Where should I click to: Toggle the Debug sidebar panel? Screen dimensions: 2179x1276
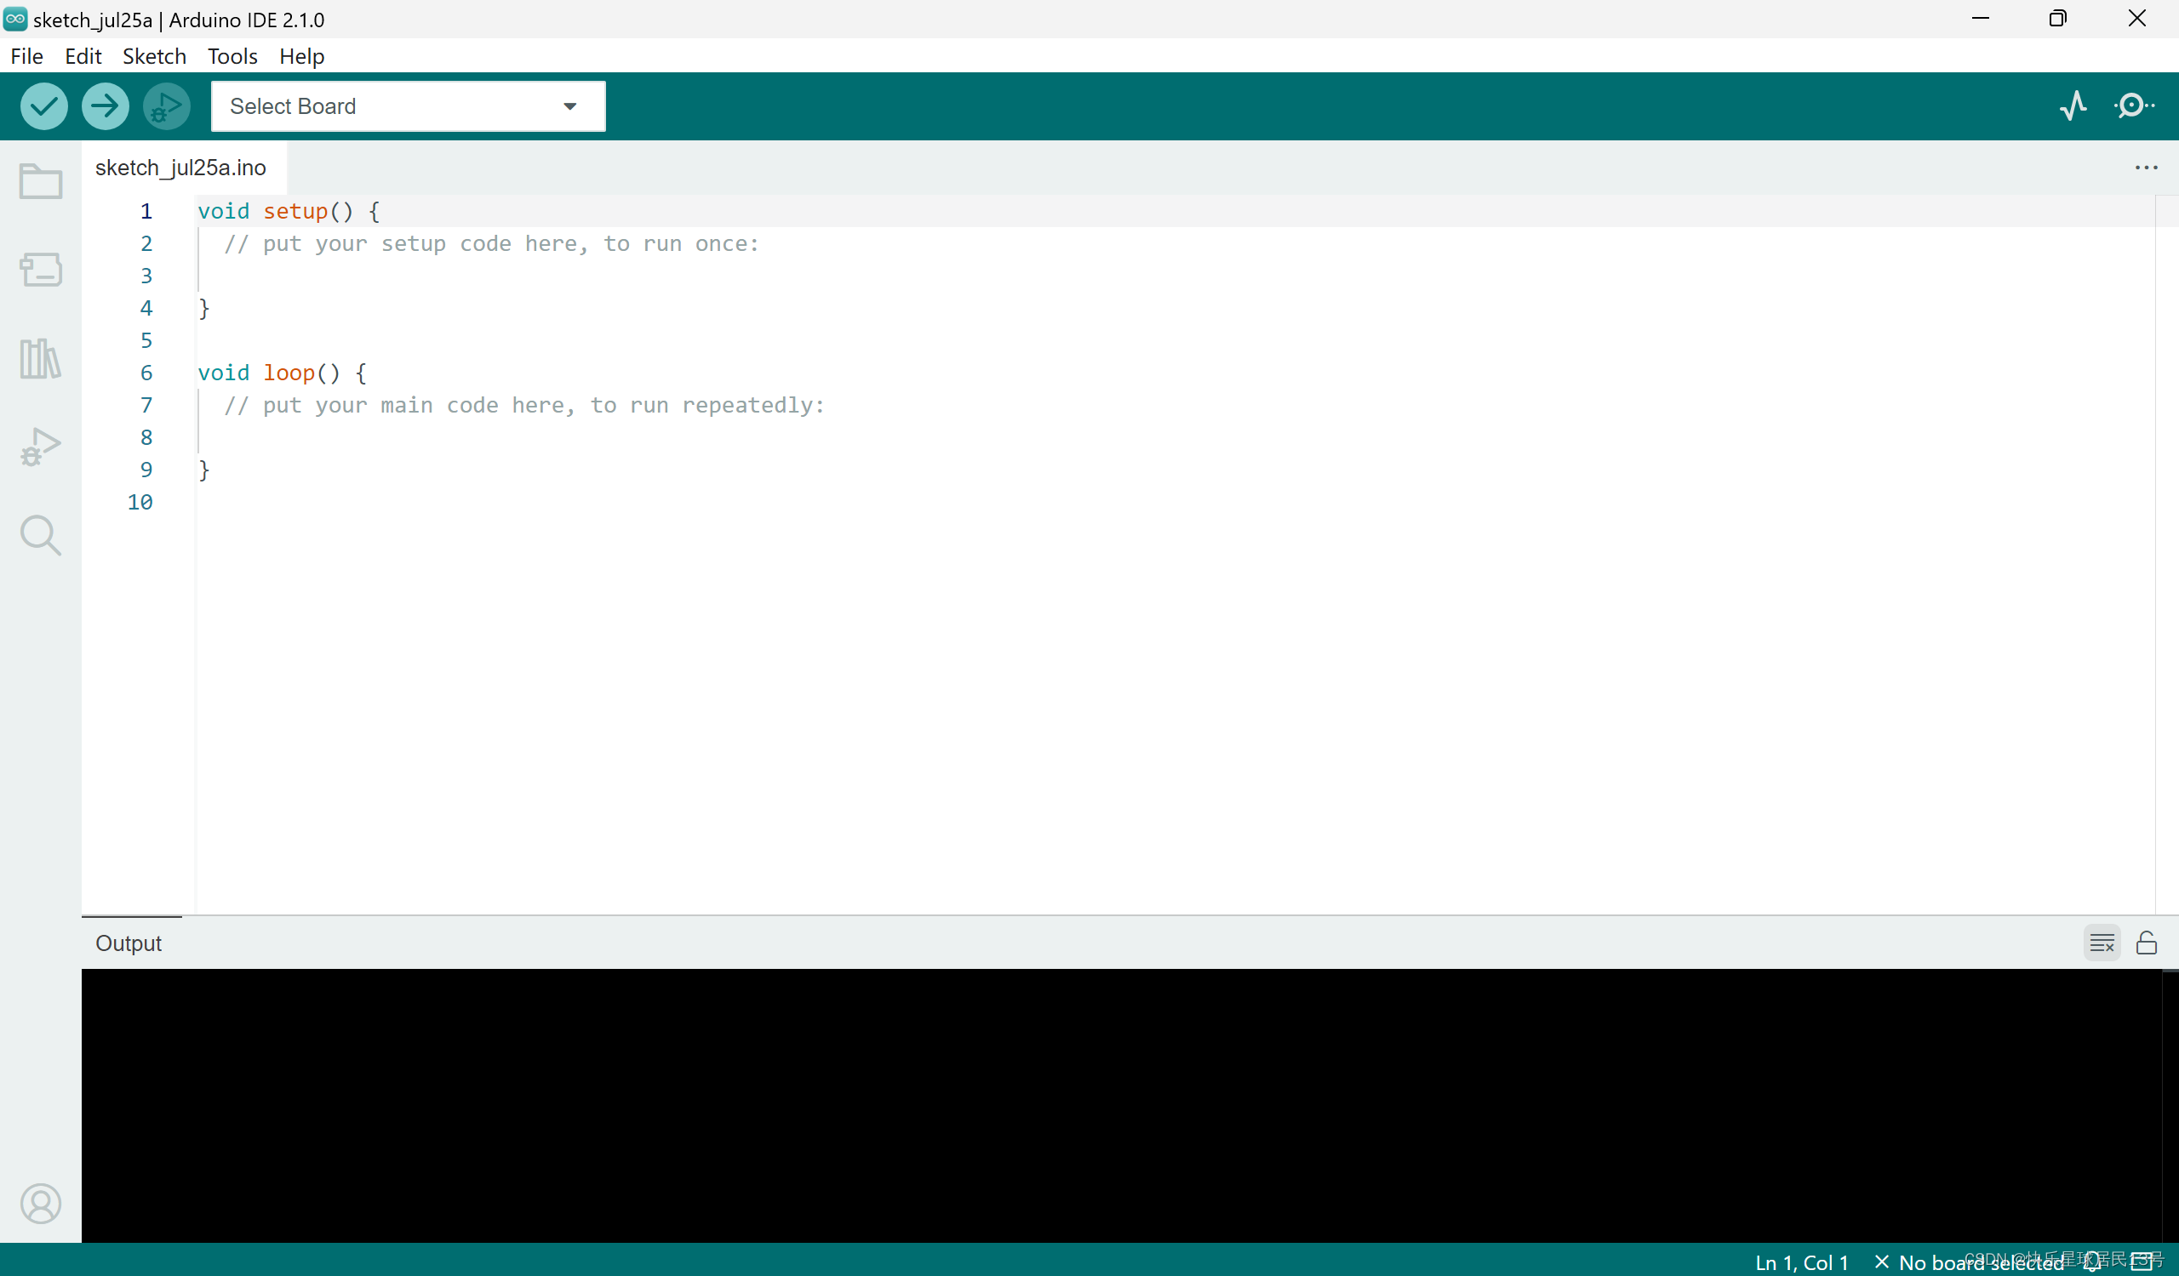click(x=41, y=445)
